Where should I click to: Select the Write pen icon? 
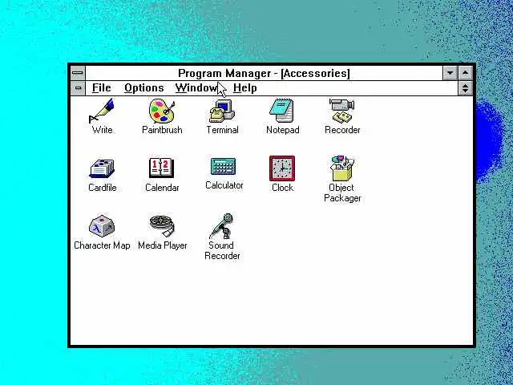[x=102, y=111]
